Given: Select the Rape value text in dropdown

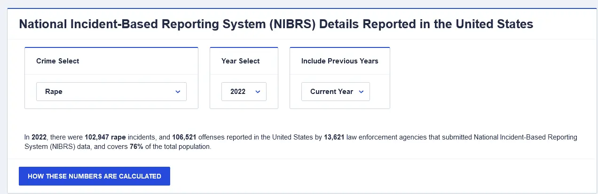Looking at the screenshot, I should coord(54,92).
